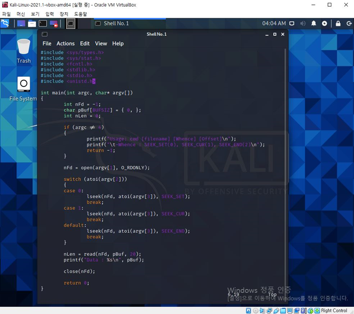The image size is (354, 314).
Task: Click SEEK_END in the lseek call
Action: point(173,231)
